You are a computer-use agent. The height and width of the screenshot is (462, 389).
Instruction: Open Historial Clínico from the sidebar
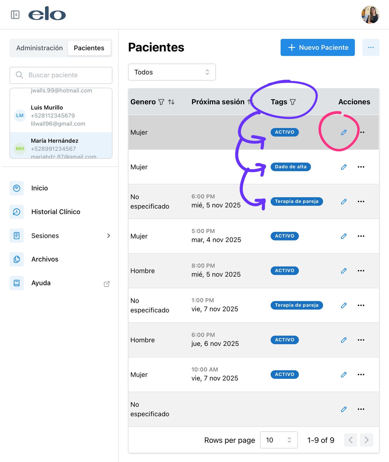click(55, 212)
